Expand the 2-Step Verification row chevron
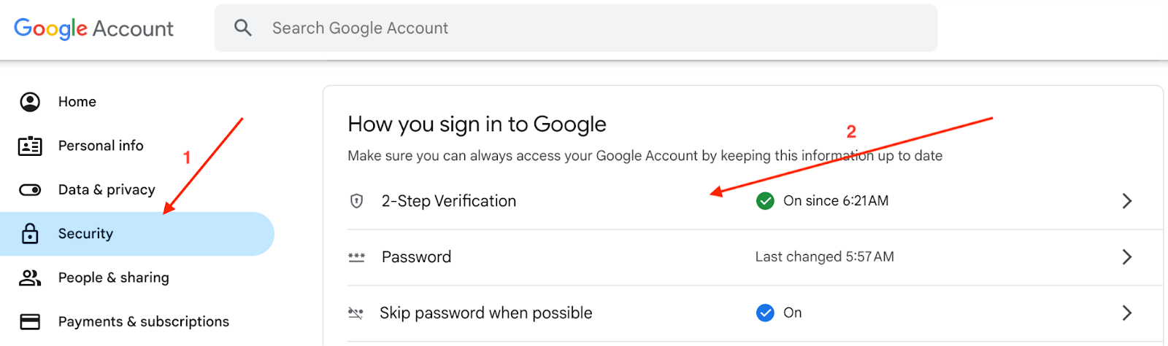 (1127, 201)
